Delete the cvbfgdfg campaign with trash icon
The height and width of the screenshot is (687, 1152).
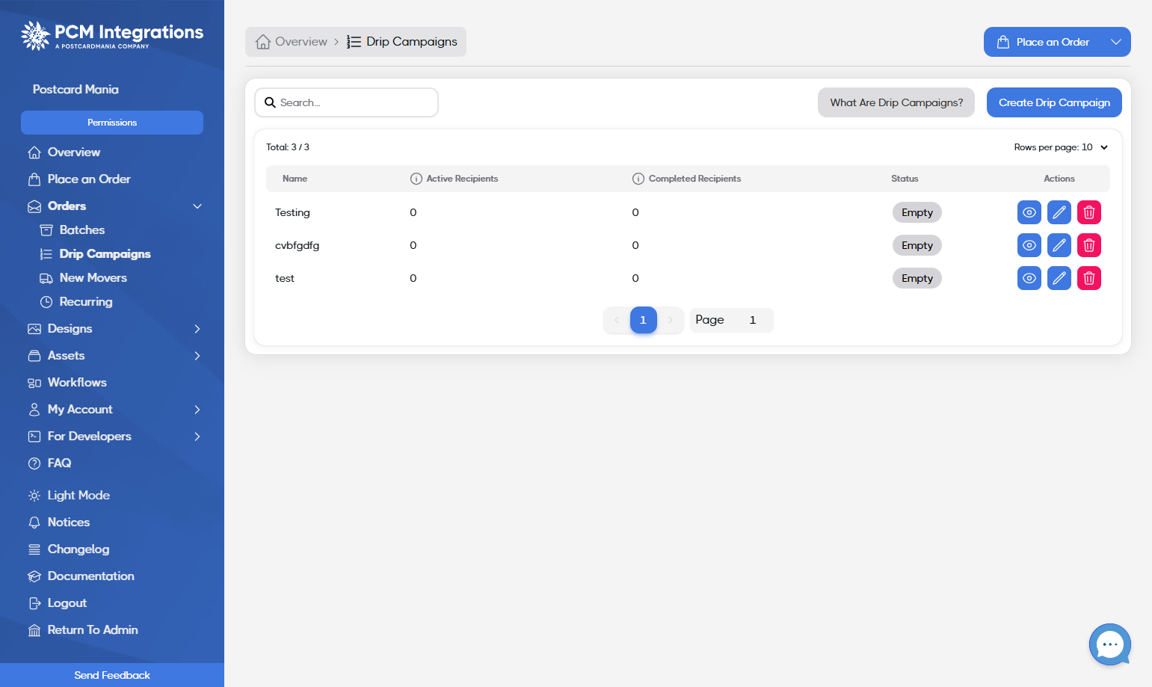coord(1089,245)
